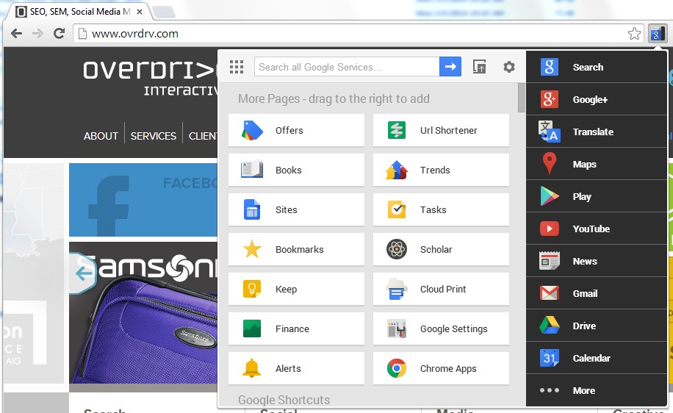
Task: Open the Tasks tile
Action: pos(441,209)
